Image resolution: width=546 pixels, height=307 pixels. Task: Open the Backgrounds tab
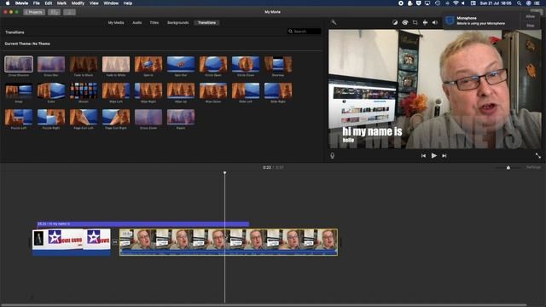point(178,23)
